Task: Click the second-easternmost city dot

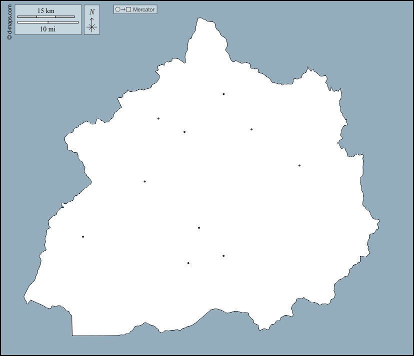Action: click(x=251, y=129)
